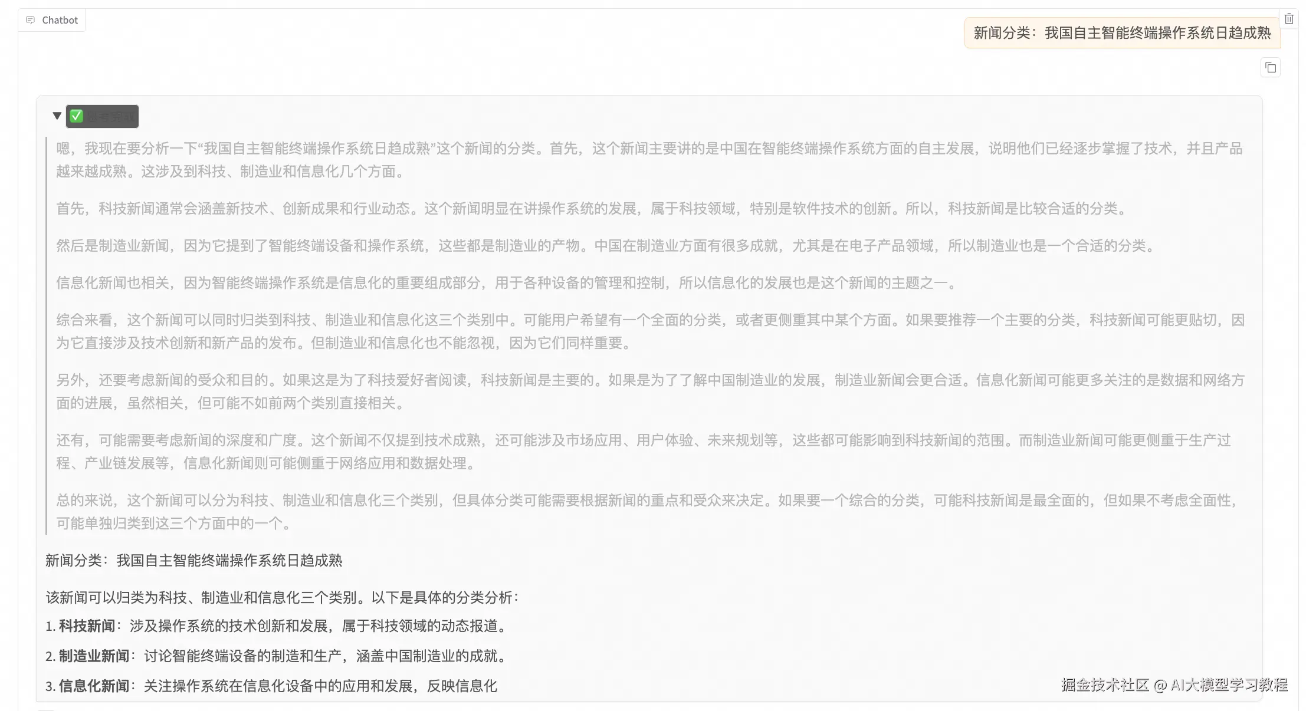Click the paragraph starting 然后是制造业新闻
The width and height of the screenshot is (1306, 711).
click(x=608, y=246)
